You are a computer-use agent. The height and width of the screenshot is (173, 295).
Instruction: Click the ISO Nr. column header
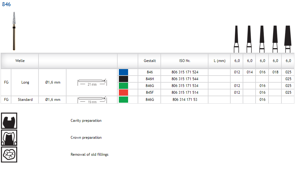pyautogui.click(x=184, y=61)
